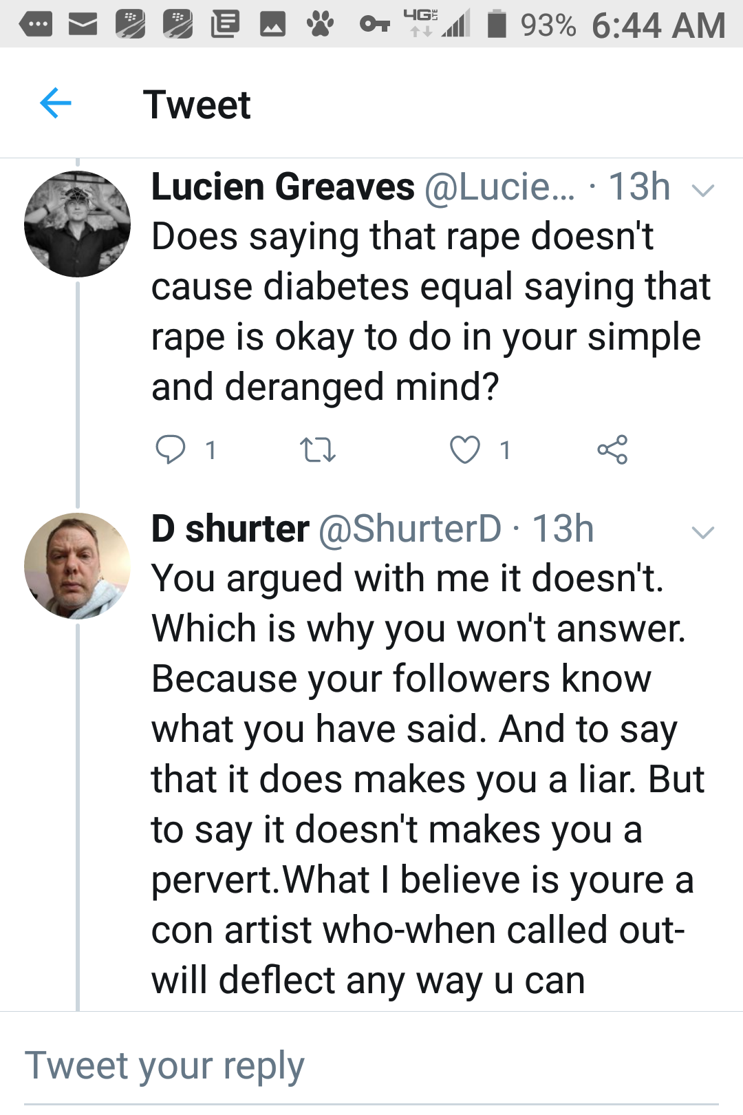The width and height of the screenshot is (743, 1115).
Task: Tap the message bubble notification icon
Action: 36,25
